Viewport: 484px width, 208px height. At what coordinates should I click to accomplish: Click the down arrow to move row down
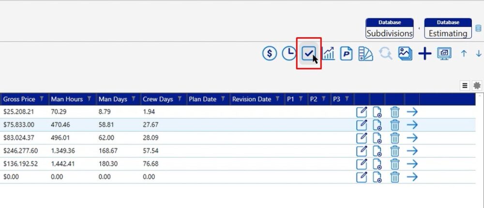tap(479, 54)
